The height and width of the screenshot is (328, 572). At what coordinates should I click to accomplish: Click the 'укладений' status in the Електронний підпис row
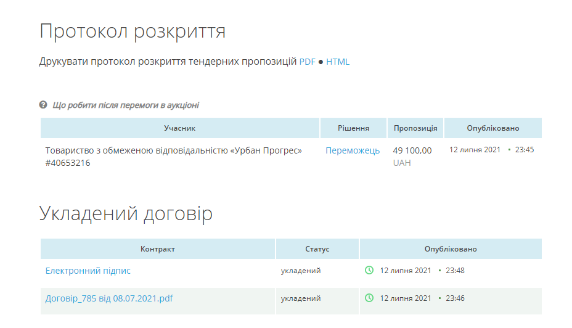[301, 271]
